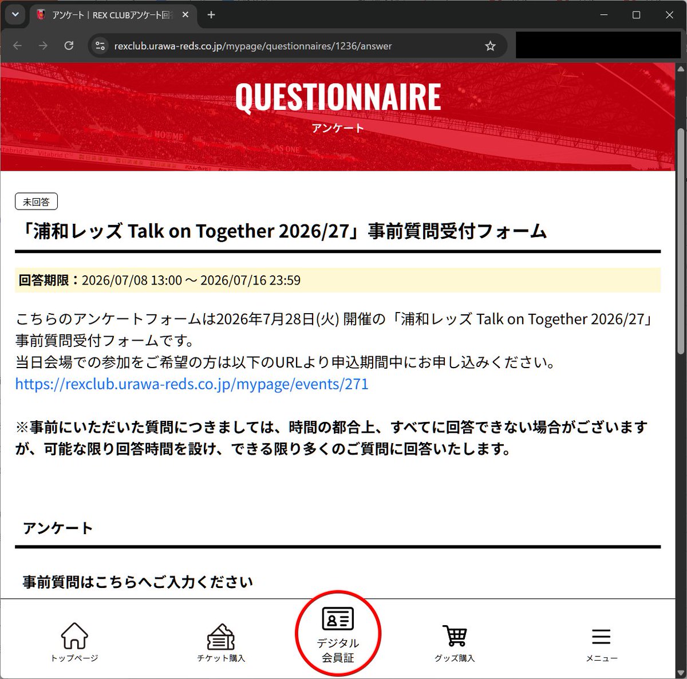
Task: Bookmark this page with the star
Action: point(490,46)
